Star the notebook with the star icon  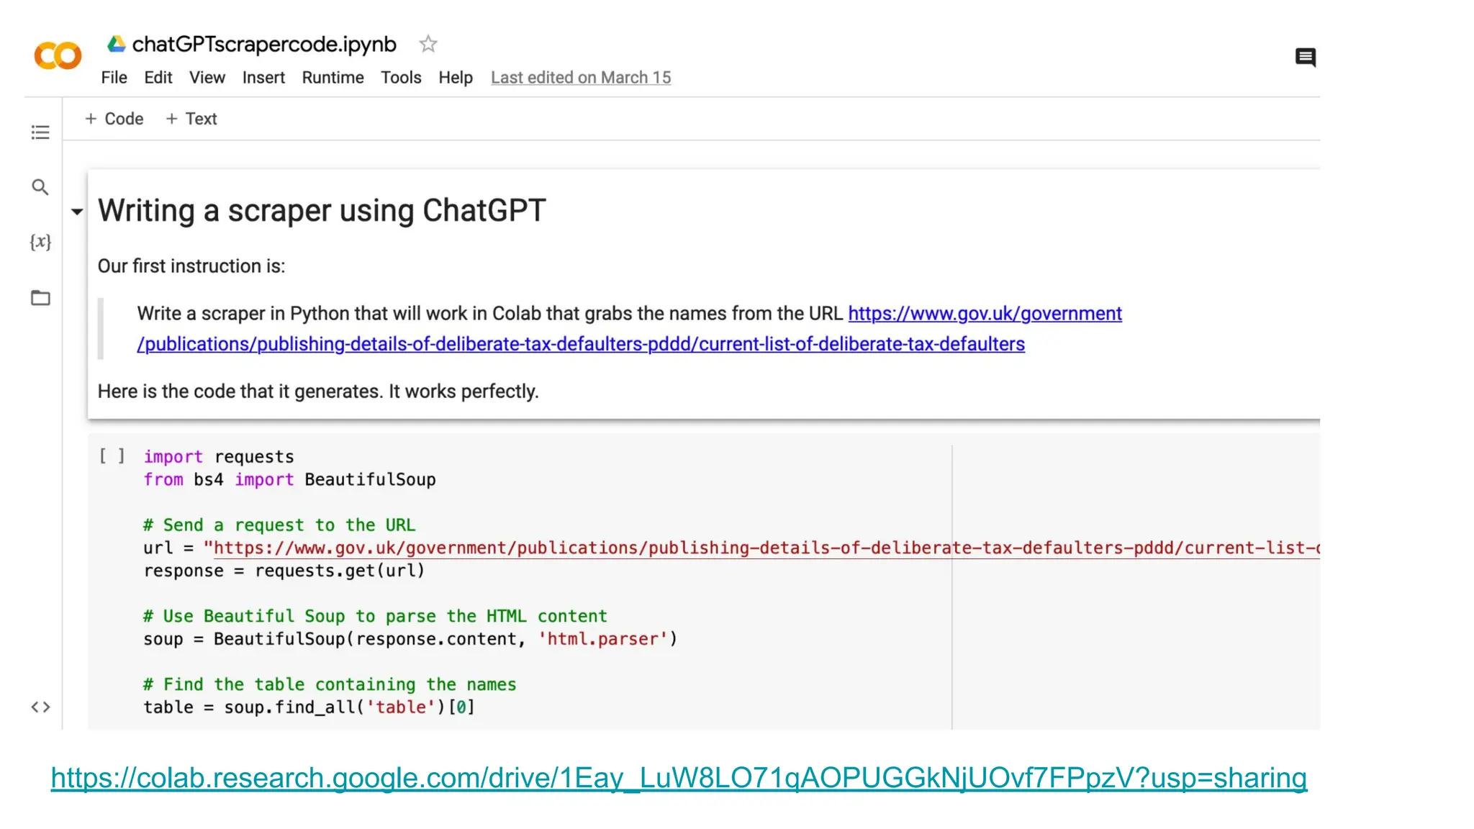click(x=428, y=44)
